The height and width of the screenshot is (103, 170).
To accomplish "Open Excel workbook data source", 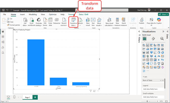I will click(x=31, y=22).
